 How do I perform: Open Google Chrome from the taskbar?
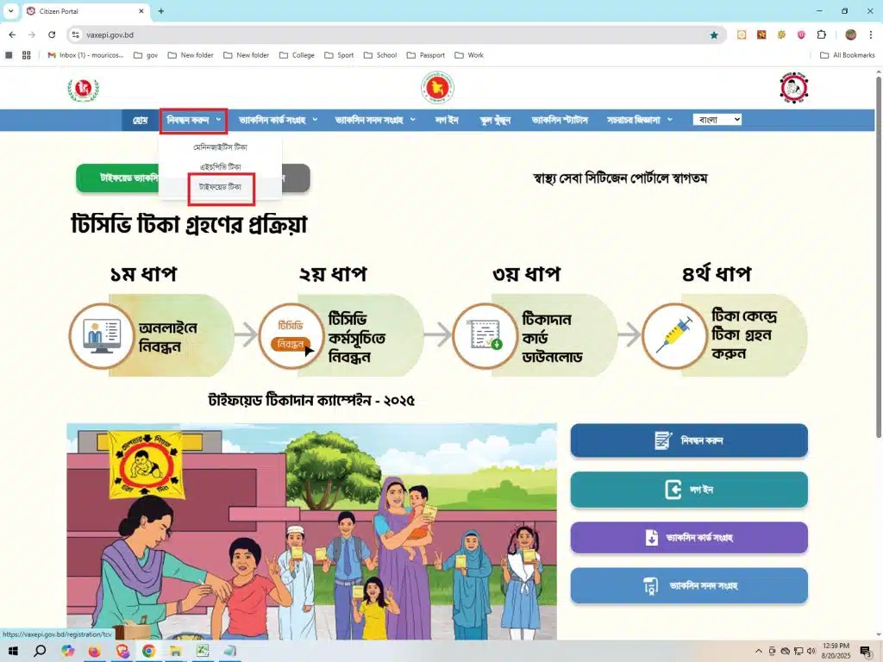point(148,651)
